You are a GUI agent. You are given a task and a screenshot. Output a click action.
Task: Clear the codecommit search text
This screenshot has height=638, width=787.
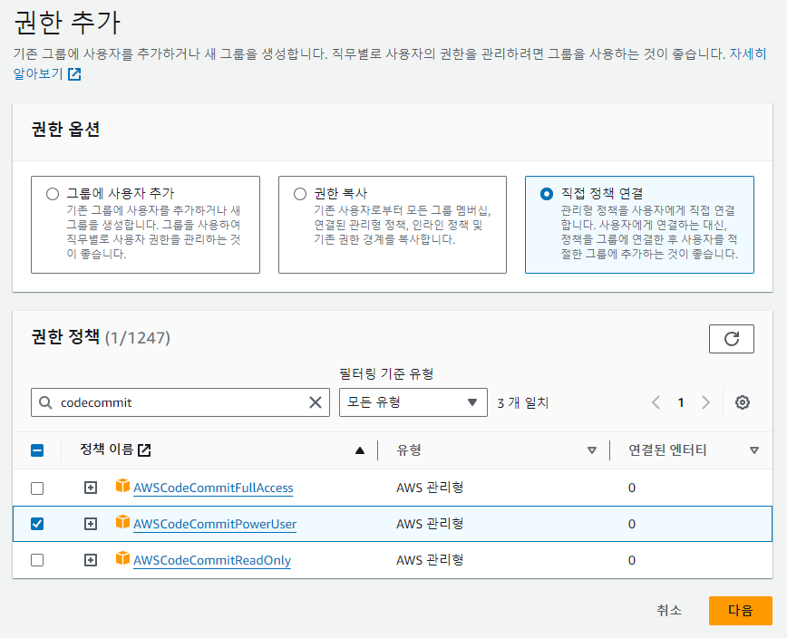(x=316, y=402)
